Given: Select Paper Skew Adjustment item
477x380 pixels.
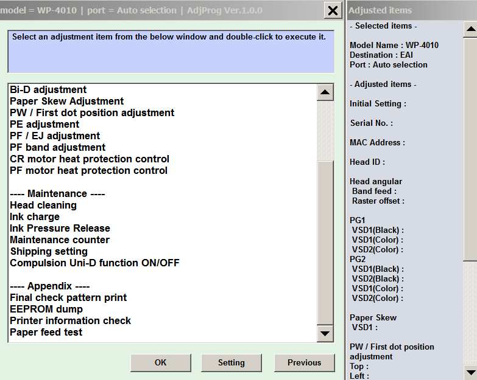Looking at the screenshot, I should click(x=66, y=102).
